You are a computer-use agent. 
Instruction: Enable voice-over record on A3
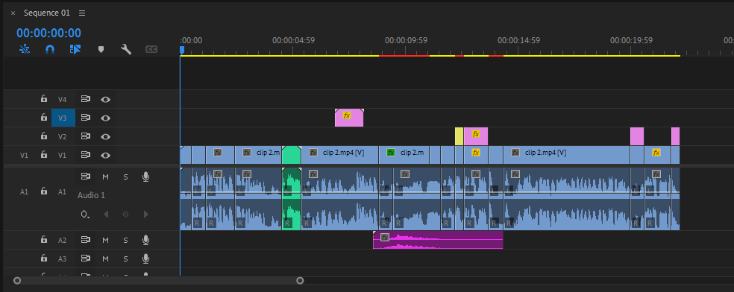pyautogui.click(x=145, y=258)
